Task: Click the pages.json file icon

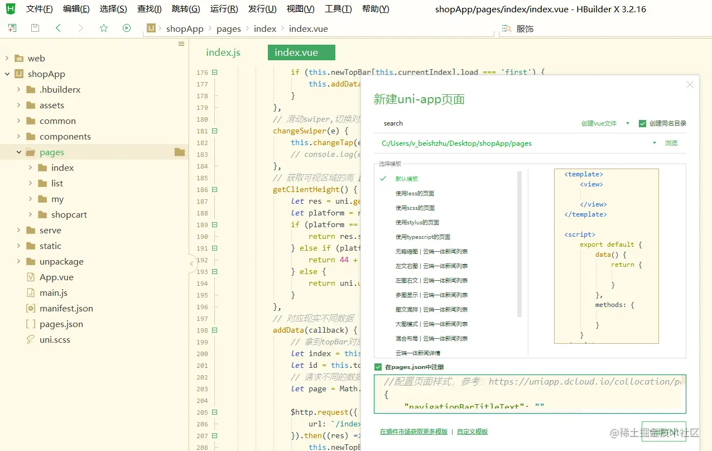Action: (31, 324)
